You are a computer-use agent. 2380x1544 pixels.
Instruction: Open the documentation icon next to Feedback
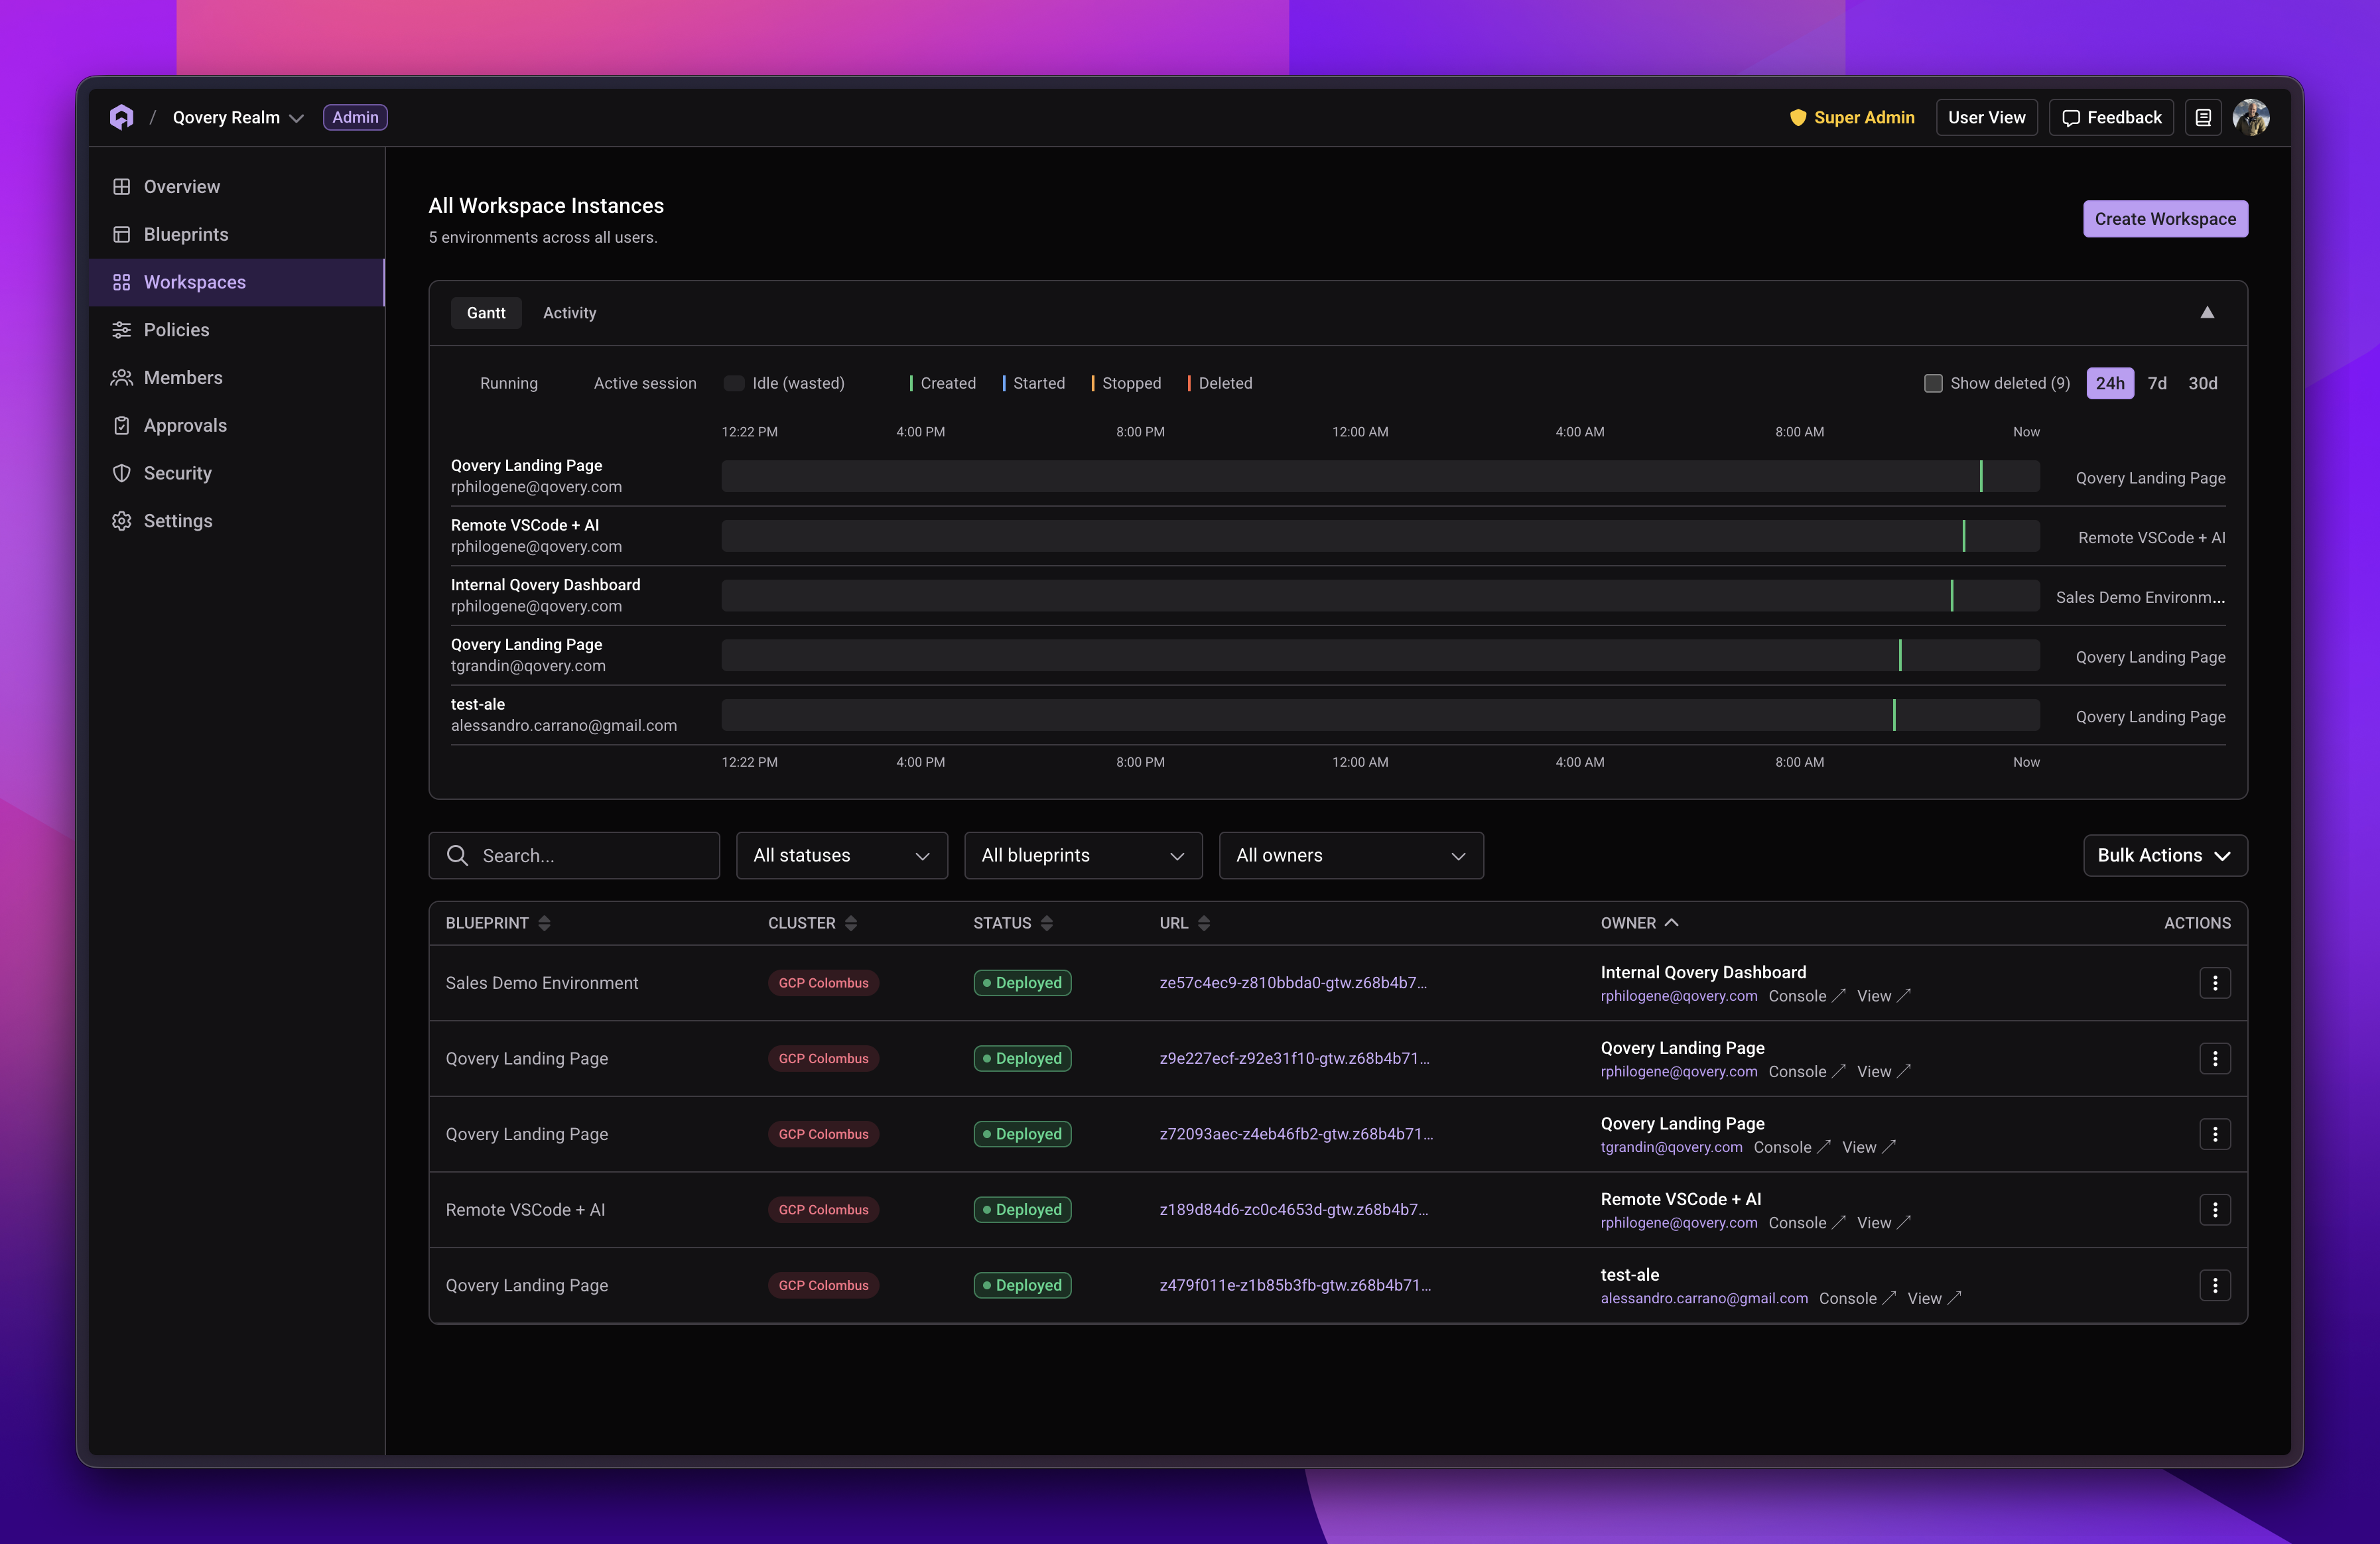(x=2203, y=117)
